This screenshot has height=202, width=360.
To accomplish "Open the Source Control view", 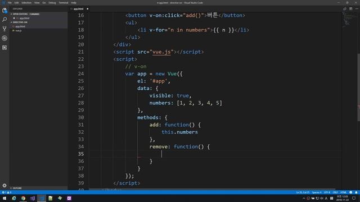I will (x=4, y=29).
